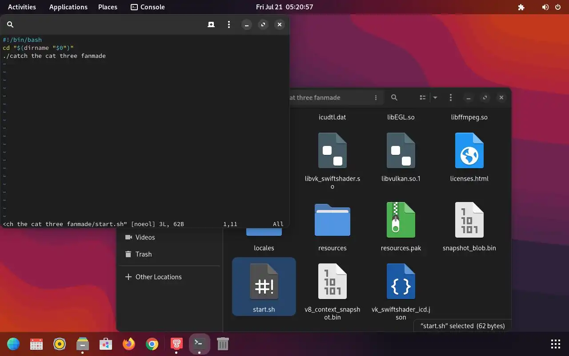Open the Files main menu
The width and height of the screenshot is (569, 356).
tap(451, 97)
